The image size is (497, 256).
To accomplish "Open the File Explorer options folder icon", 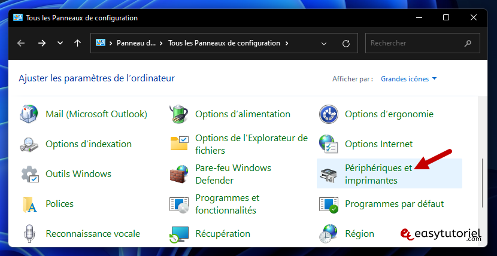I will click(x=179, y=143).
